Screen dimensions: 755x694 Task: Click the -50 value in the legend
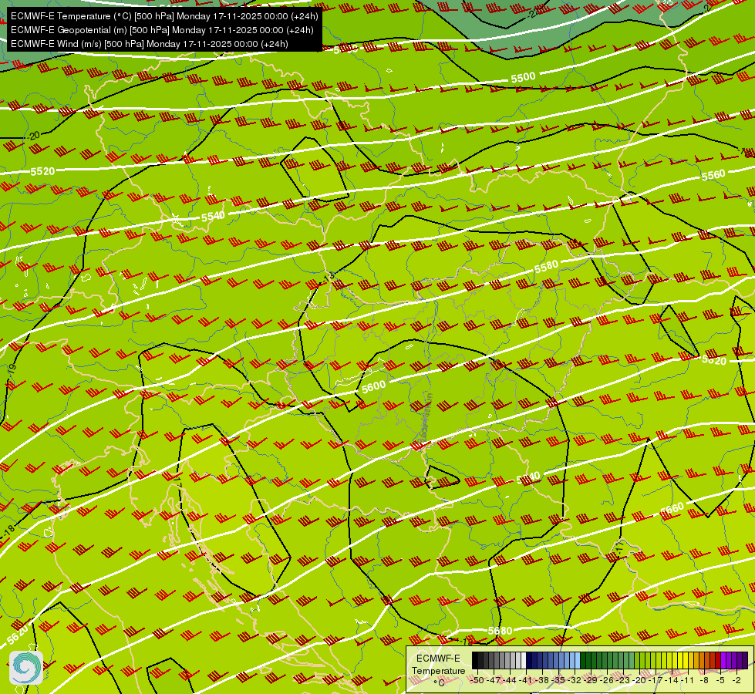tap(477, 680)
